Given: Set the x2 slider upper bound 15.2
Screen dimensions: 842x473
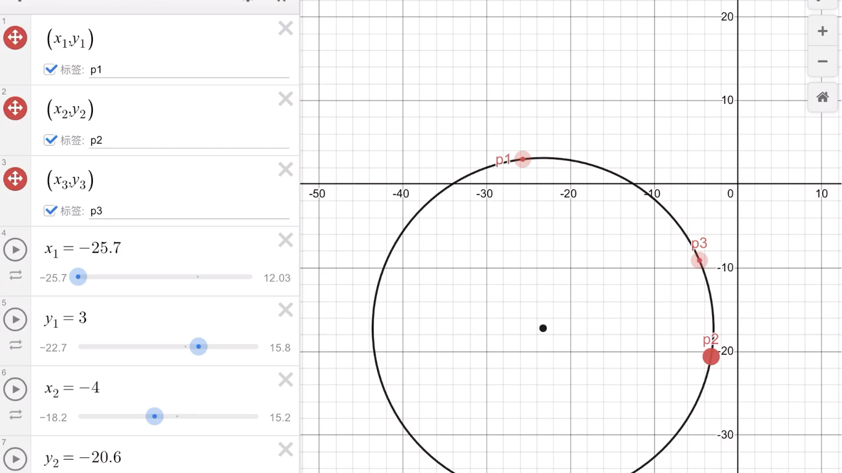Looking at the screenshot, I should (x=280, y=418).
